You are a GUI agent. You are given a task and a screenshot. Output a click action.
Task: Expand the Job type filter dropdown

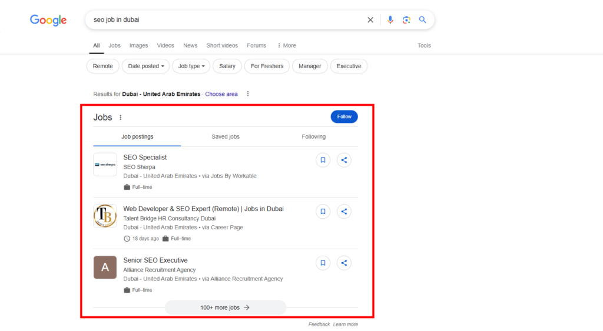191,66
